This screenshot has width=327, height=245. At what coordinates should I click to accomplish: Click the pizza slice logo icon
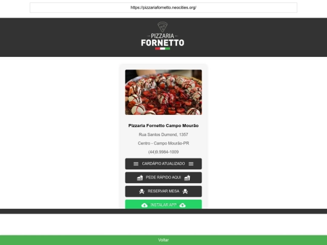click(162, 27)
